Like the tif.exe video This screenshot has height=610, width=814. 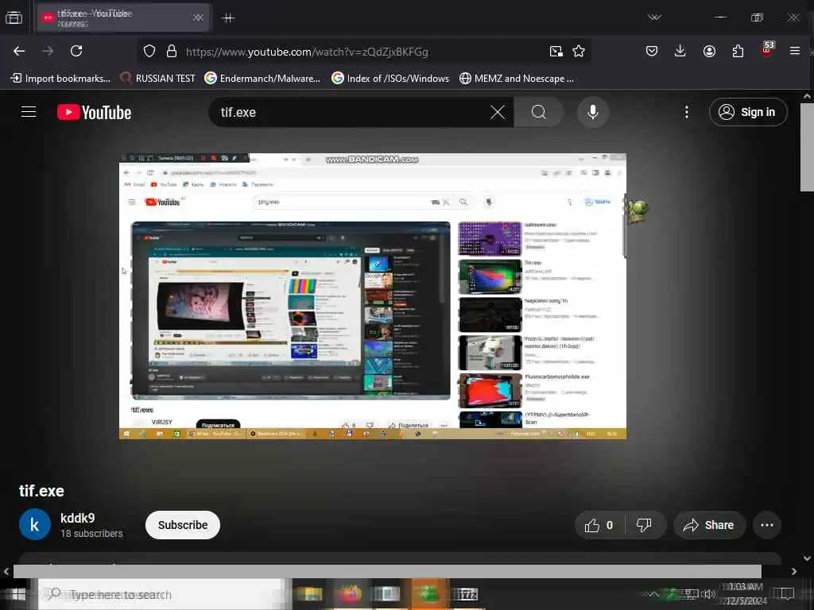click(599, 525)
